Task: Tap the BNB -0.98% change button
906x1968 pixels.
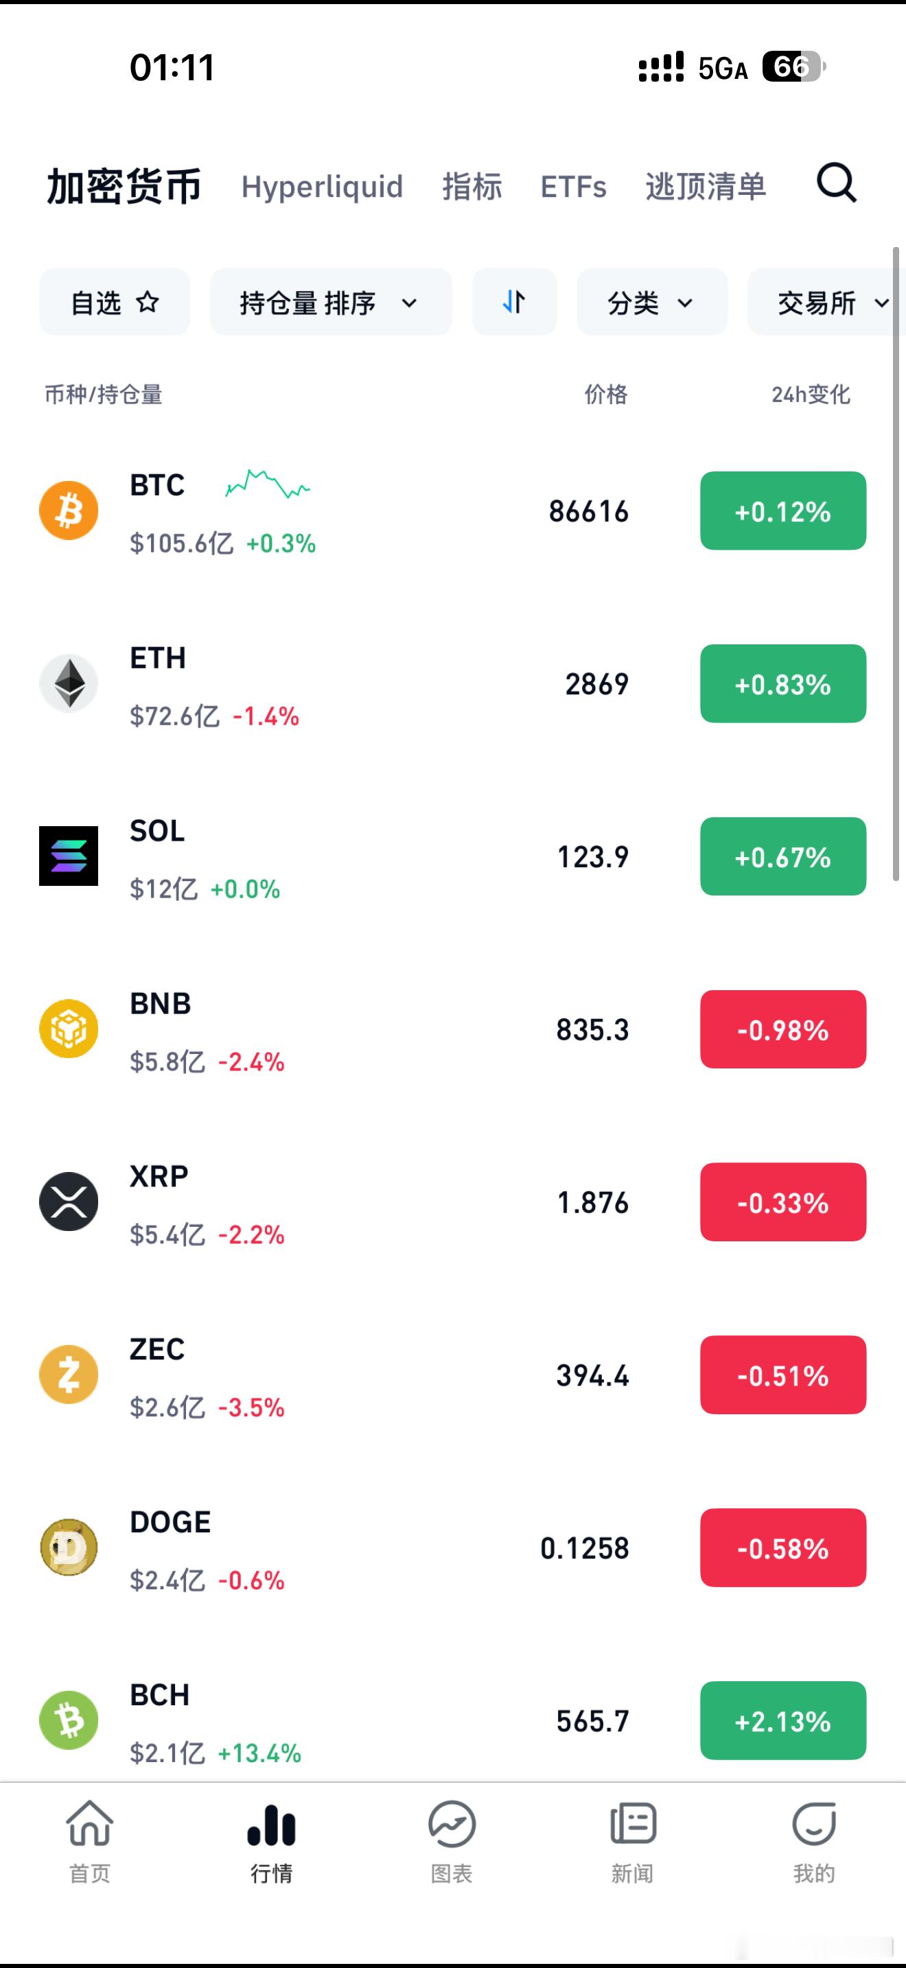Action: 783,1029
